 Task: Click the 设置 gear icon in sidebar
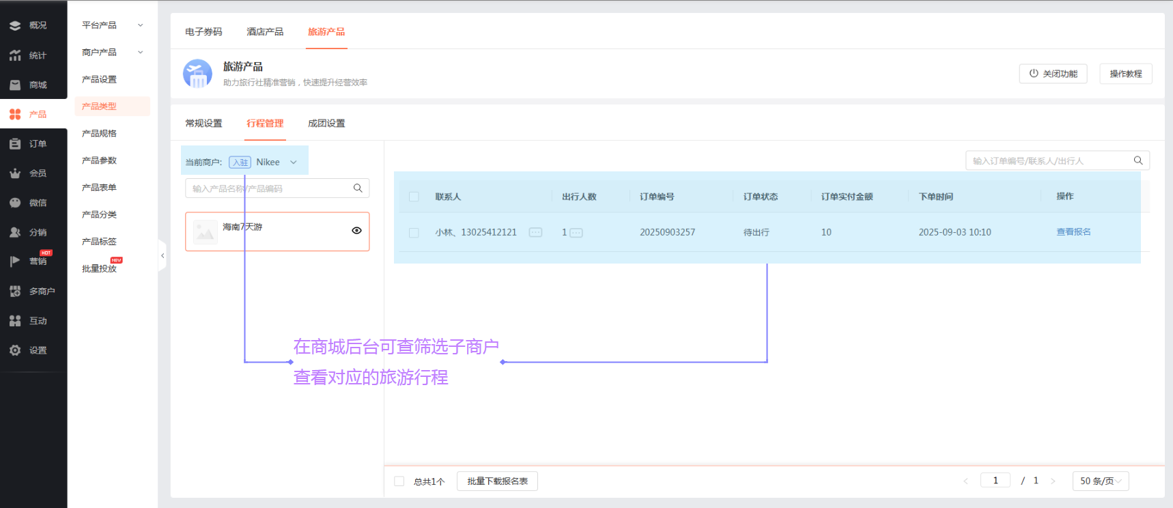click(x=15, y=350)
